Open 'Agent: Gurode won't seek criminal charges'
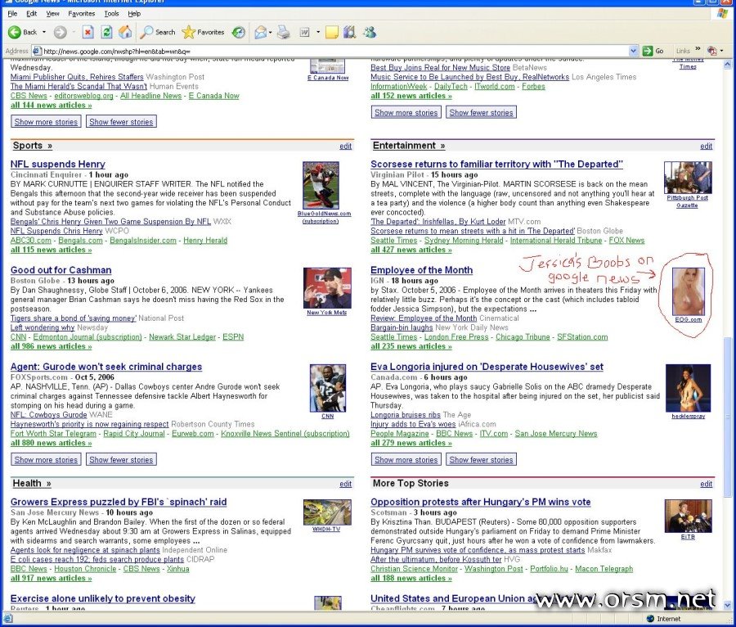736x627 pixels. tap(106, 367)
